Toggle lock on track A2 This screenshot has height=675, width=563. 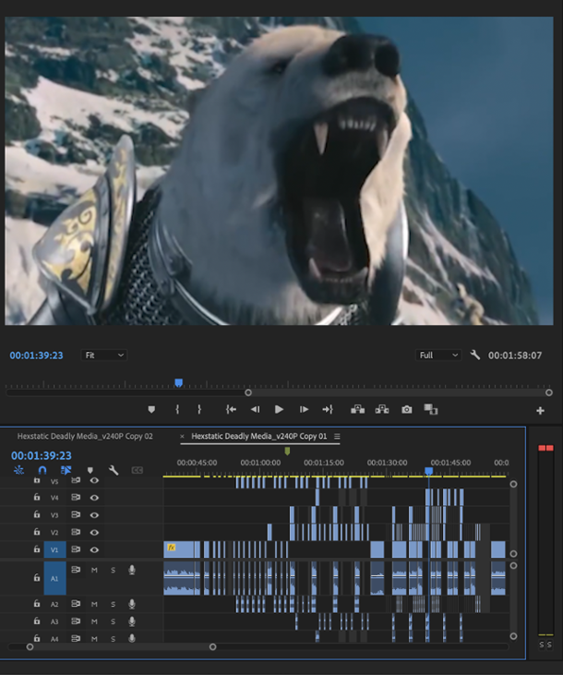click(37, 604)
